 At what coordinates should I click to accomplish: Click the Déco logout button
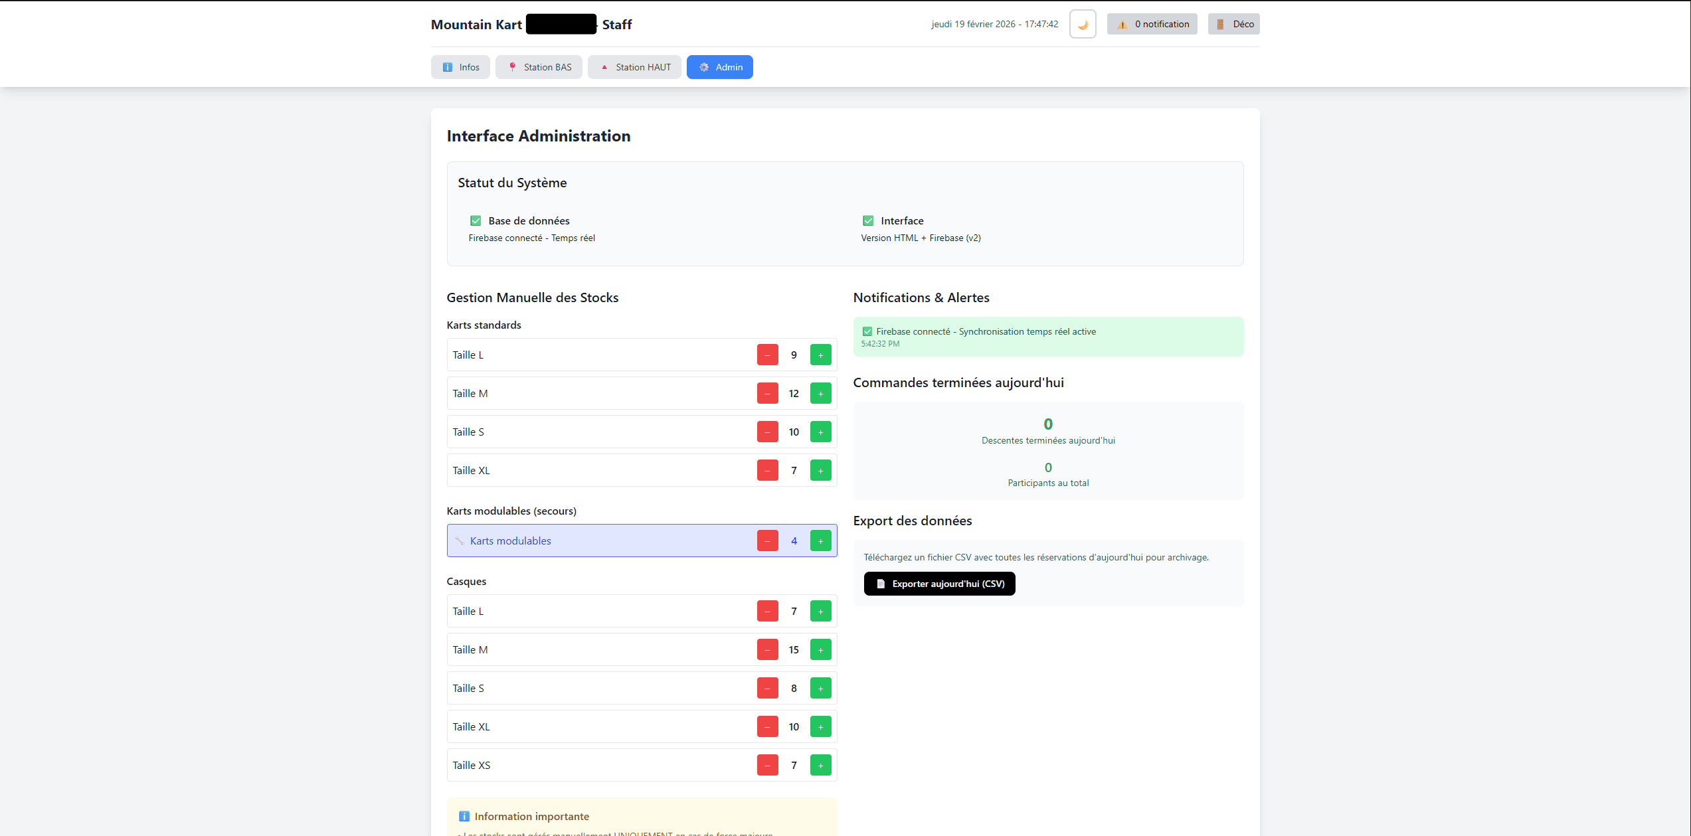pyautogui.click(x=1233, y=25)
